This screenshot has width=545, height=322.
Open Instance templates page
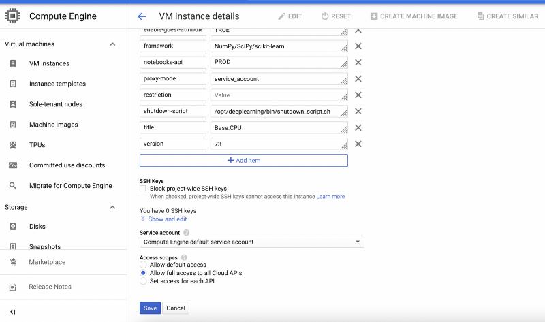(57, 84)
